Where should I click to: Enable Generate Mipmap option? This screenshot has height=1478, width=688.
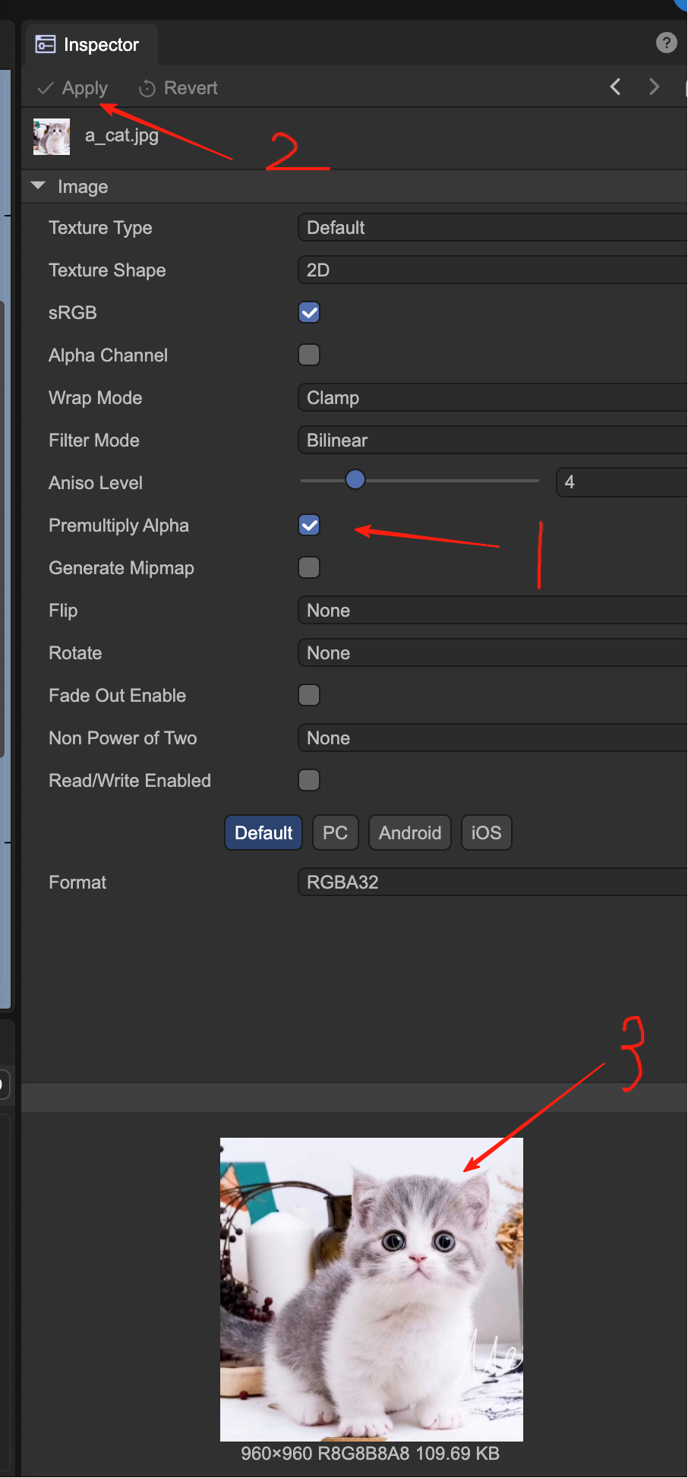point(309,568)
